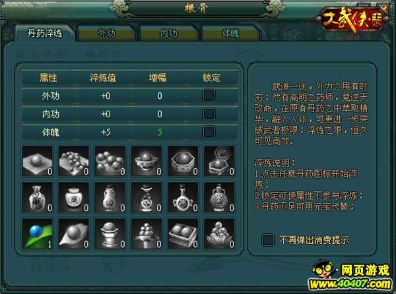Click the ornate gourd-shaped flask icon
396x294 pixels.
219,198
